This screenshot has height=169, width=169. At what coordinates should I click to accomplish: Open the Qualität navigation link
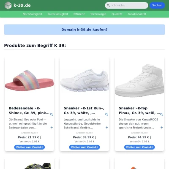click(117, 14)
